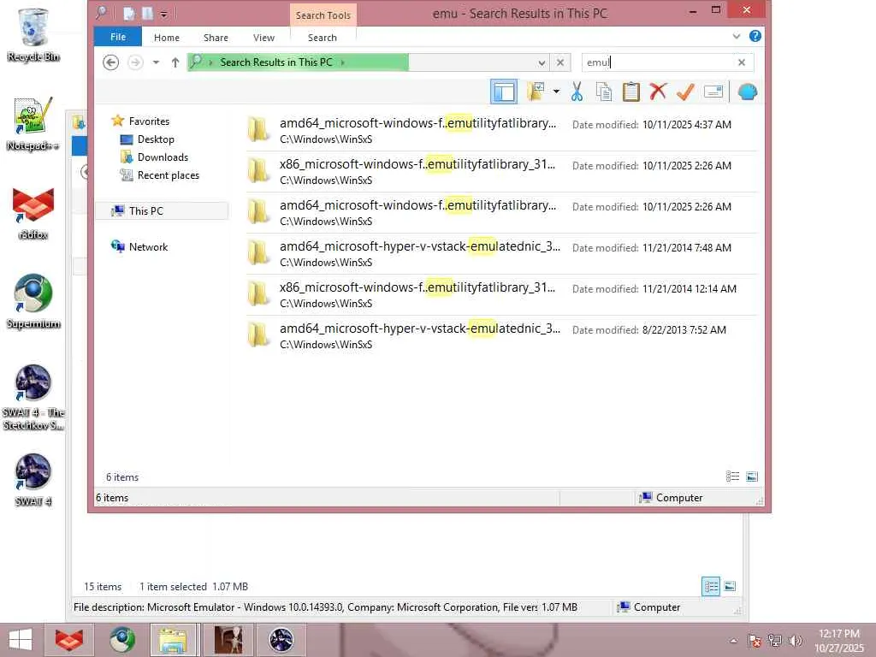Viewport: 876px width, 657px height.
Task: Open the Recent locations dropdown arrow
Action: click(x=156, y=62)
